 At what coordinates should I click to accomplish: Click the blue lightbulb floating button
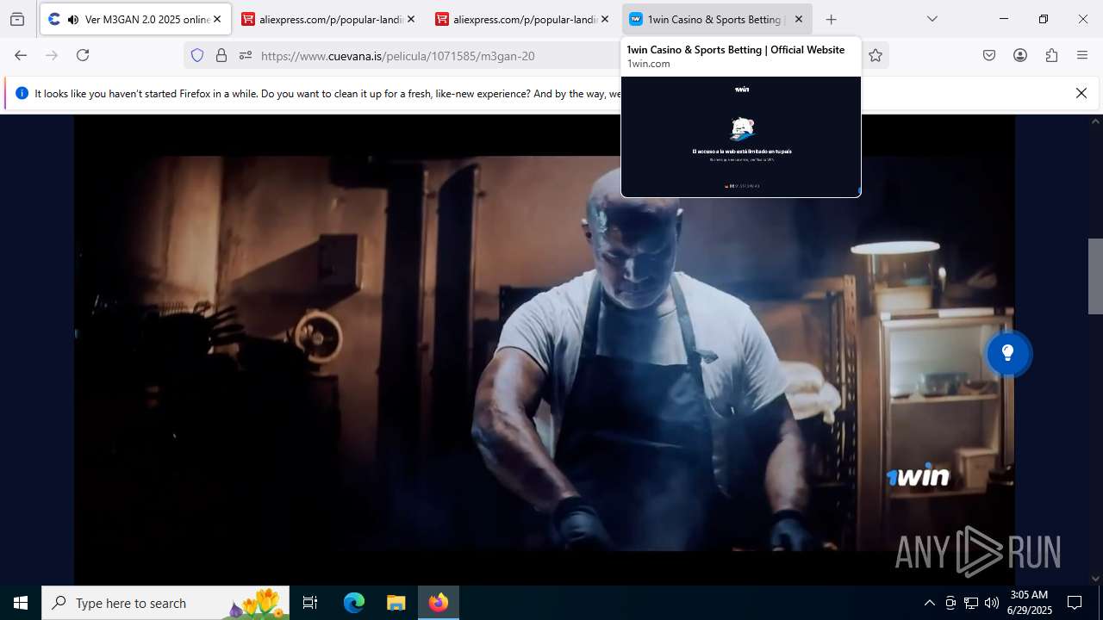click(x=1007, y=353)
